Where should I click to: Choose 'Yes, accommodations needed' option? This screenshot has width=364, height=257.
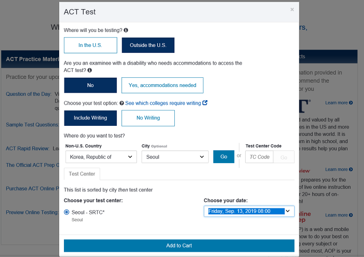click(162, 85)
